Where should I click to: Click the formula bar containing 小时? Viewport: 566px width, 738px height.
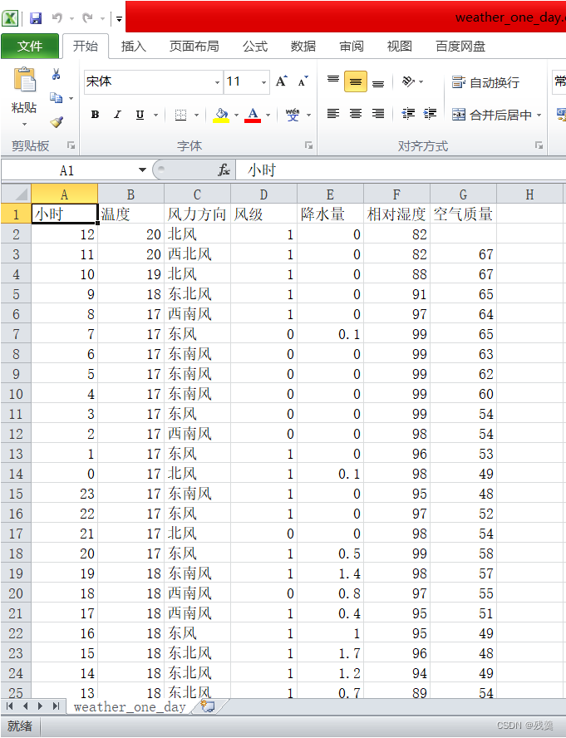(401, 170)
